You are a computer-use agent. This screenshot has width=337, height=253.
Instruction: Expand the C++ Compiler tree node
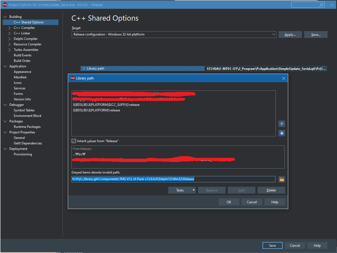pyautogui.click(x=10, y=28)
